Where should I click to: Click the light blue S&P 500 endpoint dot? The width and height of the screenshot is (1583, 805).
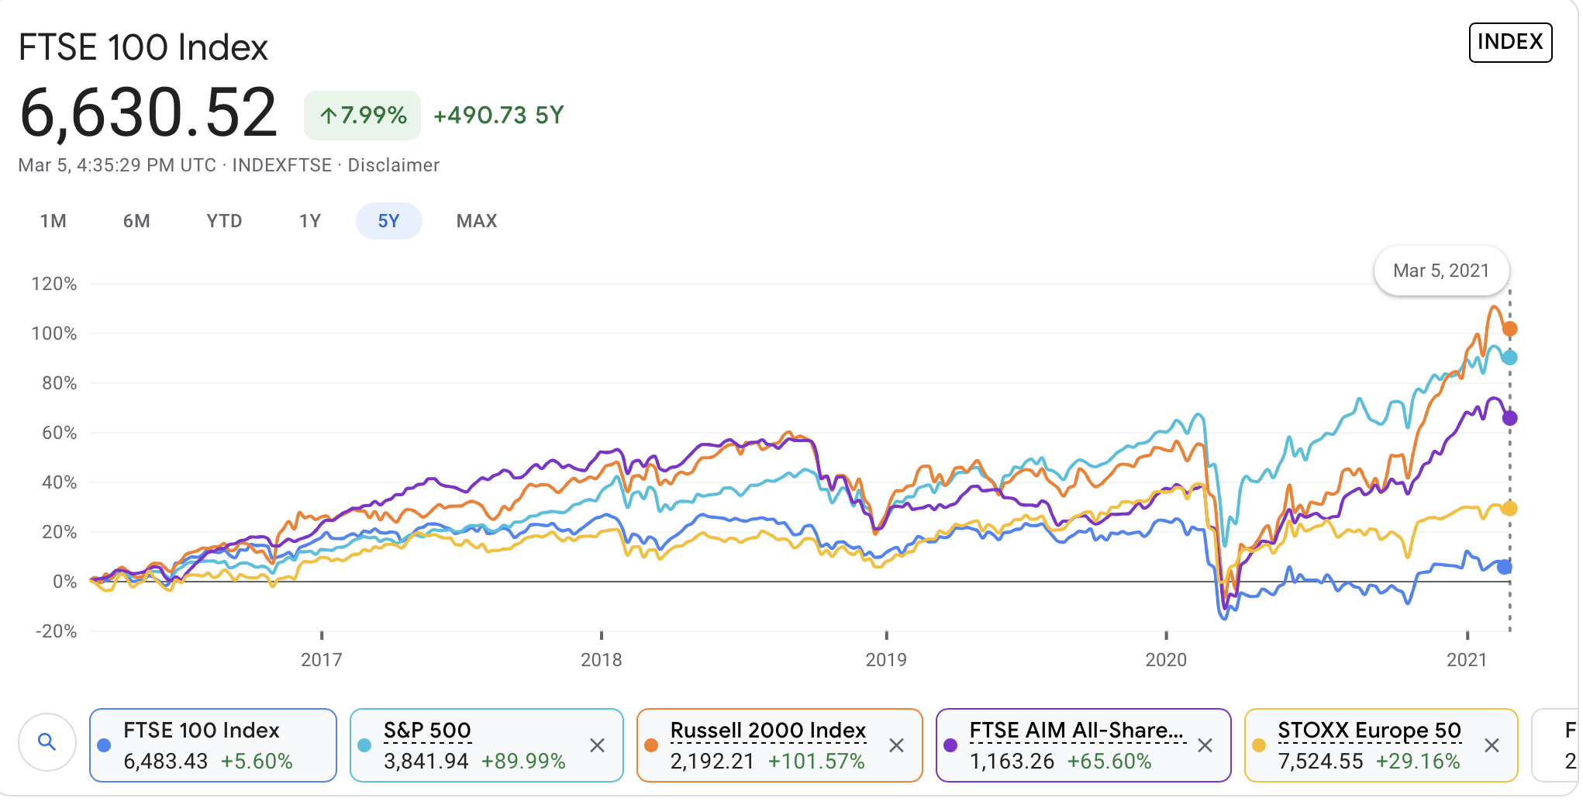coord(1509,358)
